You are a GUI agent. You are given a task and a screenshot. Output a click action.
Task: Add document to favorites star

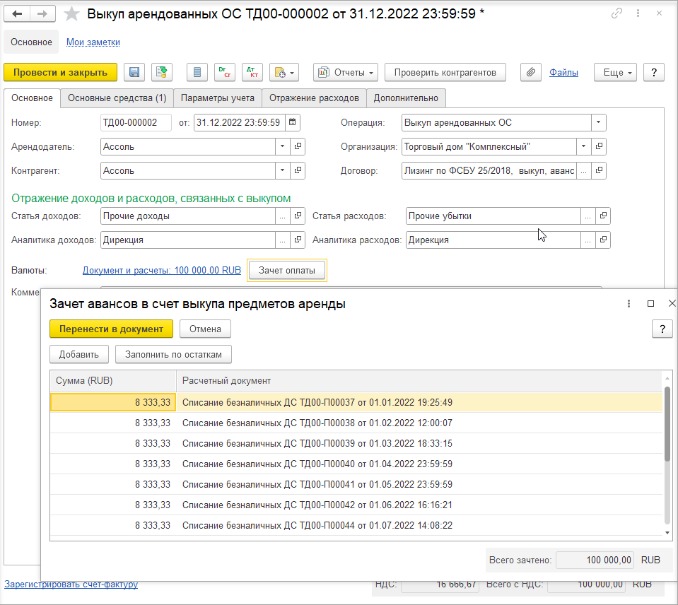pos(72,14)
